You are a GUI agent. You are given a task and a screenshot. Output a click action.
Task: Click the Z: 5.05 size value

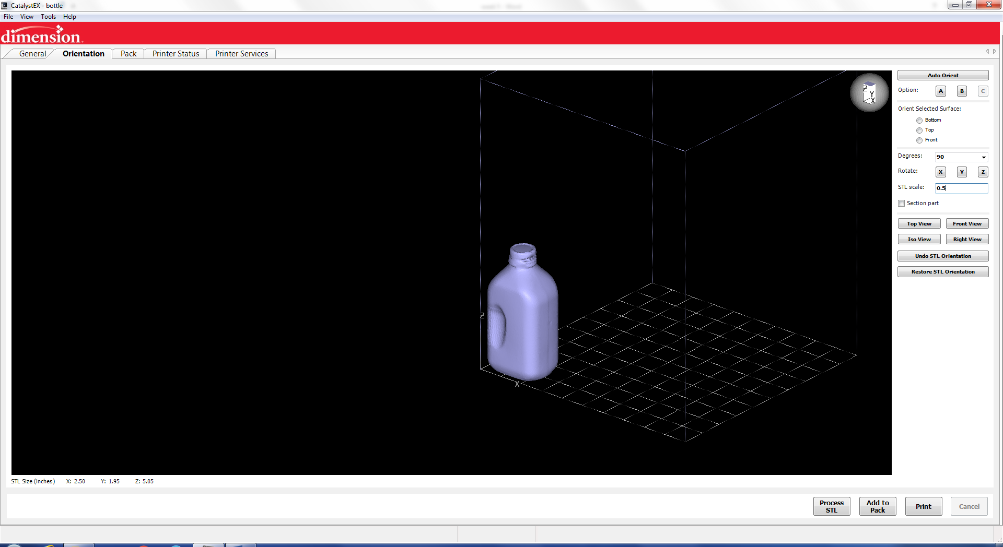144,481
